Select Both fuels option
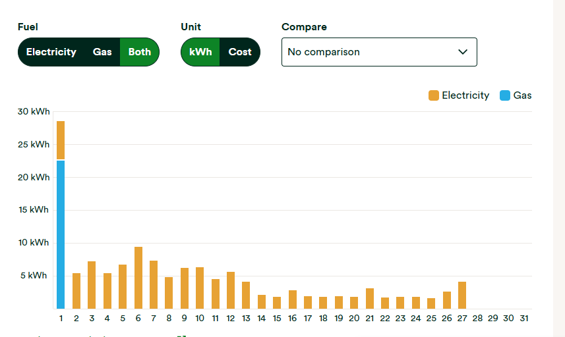This screenshot has height=337, width=565. [x=140, y=52]
